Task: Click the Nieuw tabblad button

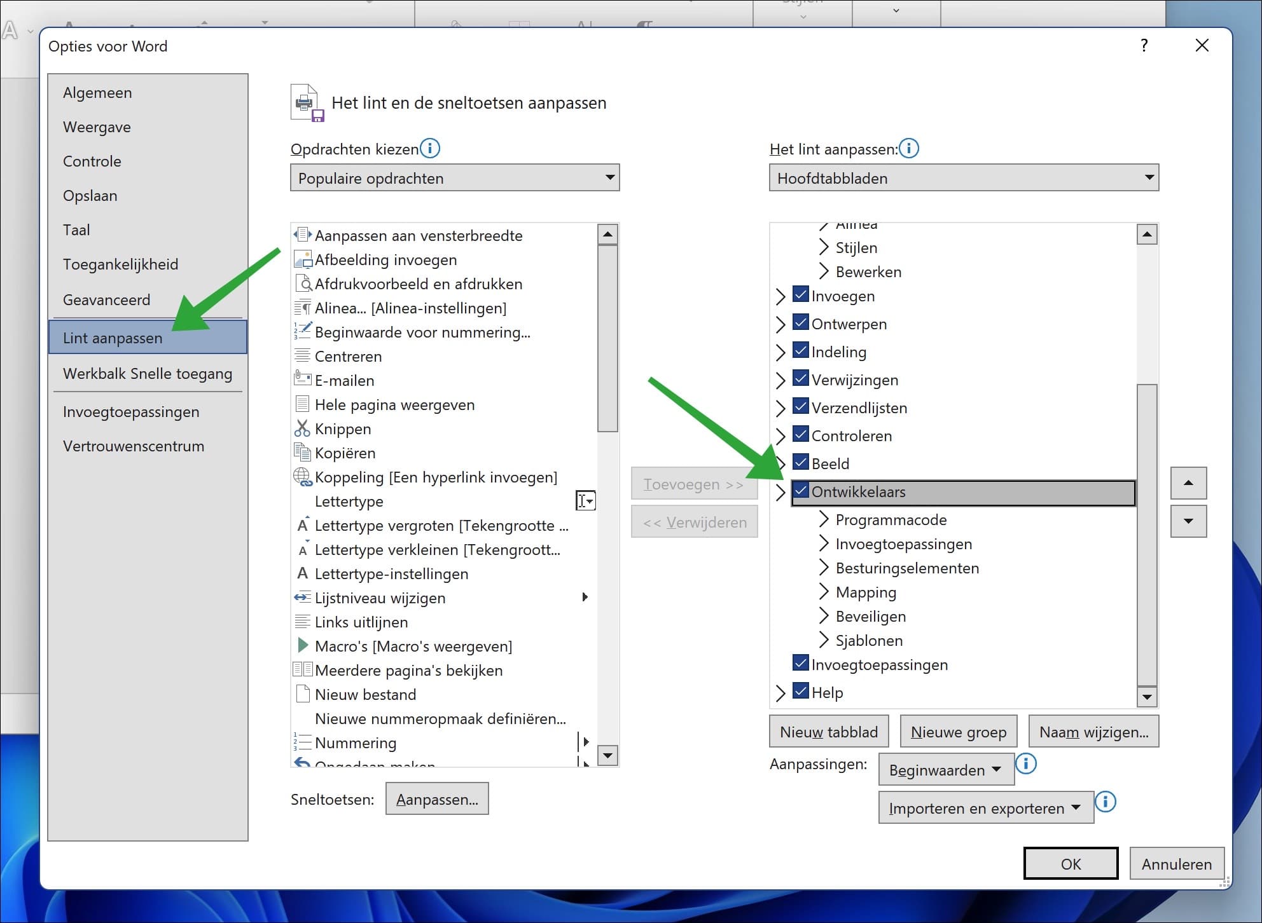Action: (x=828, y=731)
